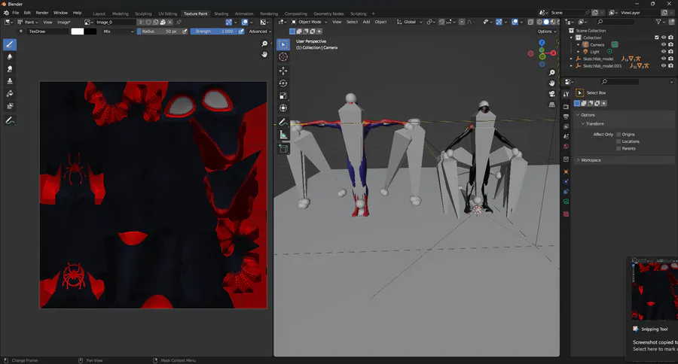The image size is (678, 364).
Task: Hide Light using its eye icon
Action: (663, 51)
